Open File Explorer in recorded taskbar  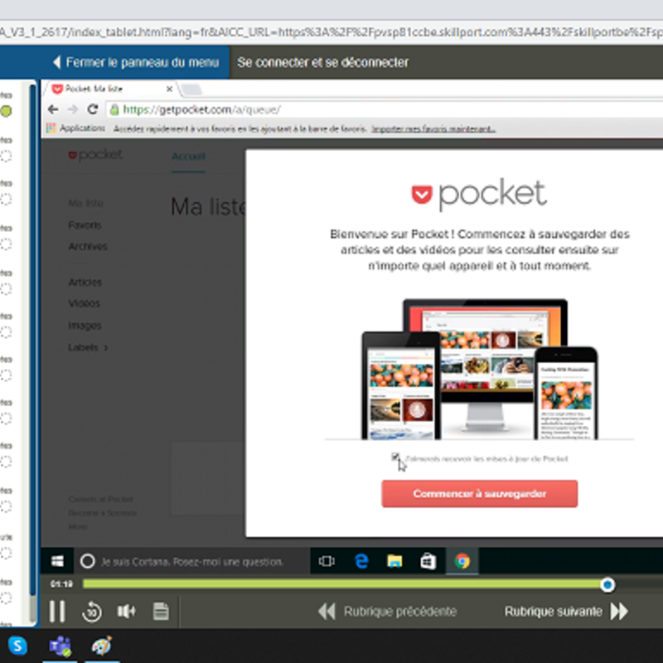point(395,561)
